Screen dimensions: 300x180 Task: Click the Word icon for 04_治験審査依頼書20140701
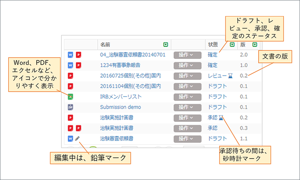[x=70, y=55]
